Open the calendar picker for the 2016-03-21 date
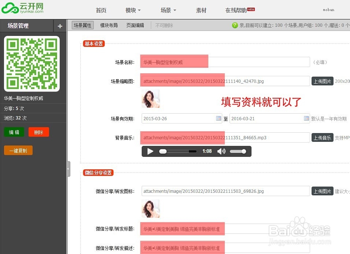 (306, 118)
